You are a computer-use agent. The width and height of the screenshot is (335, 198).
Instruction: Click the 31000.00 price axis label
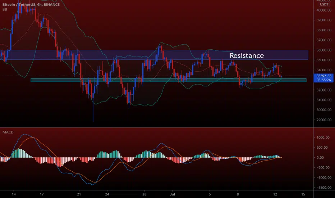[x=324, y=100]
